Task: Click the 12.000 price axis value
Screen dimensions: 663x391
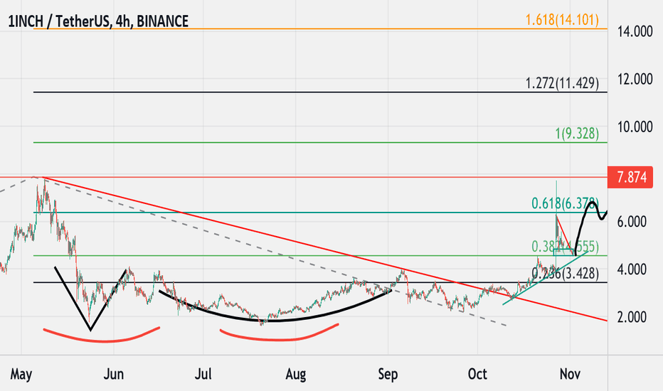Action: pos(635,79)
